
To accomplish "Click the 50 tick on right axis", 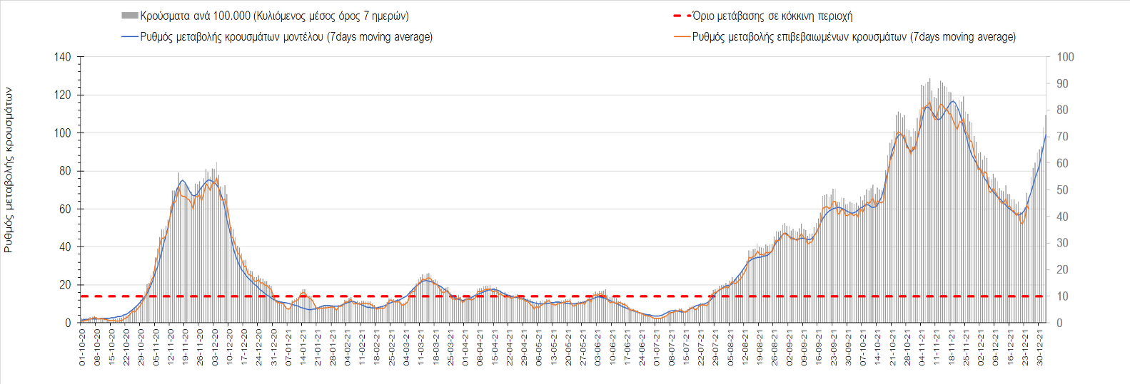I will click(x=1062, y=190).
